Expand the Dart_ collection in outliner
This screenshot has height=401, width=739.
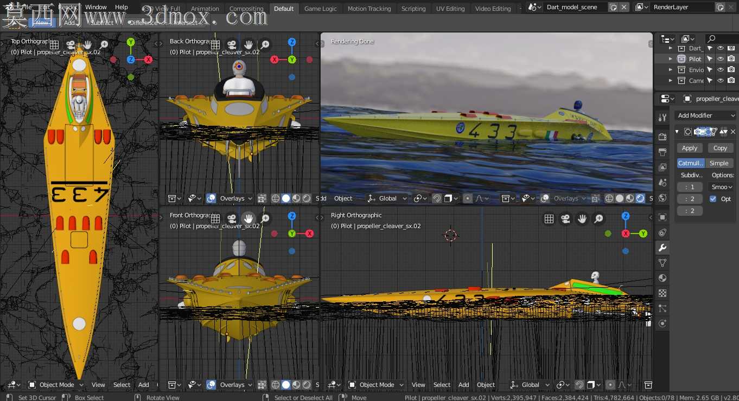coord(671,48)
